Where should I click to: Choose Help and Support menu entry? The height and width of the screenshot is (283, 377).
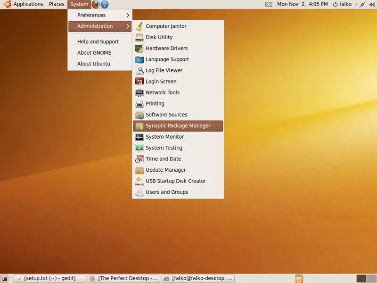pos(100,42)
